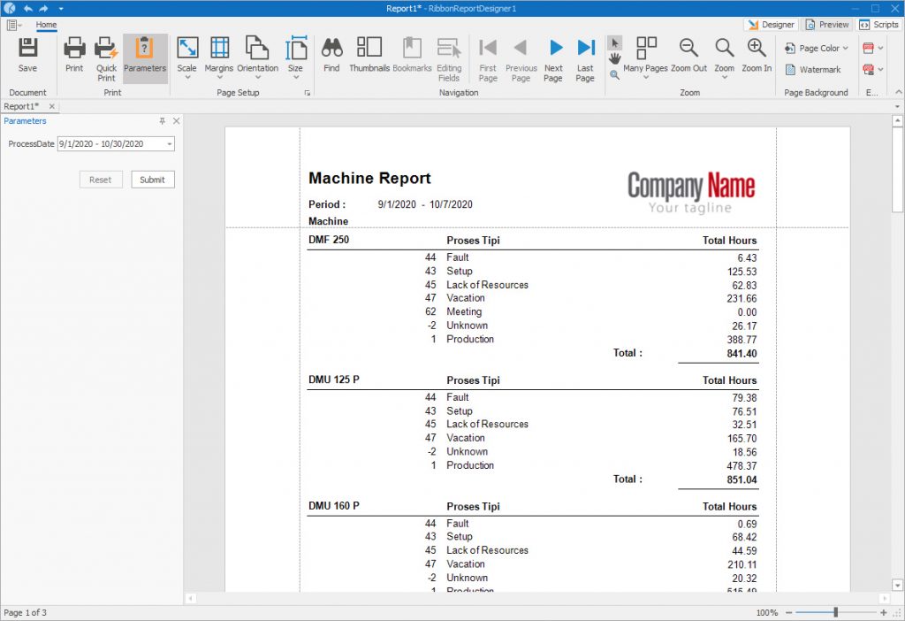Image resolution: width=905 pixels, height=621 pixels.
Task: Open the Many Pages dropdown
Action: point(646,77)
